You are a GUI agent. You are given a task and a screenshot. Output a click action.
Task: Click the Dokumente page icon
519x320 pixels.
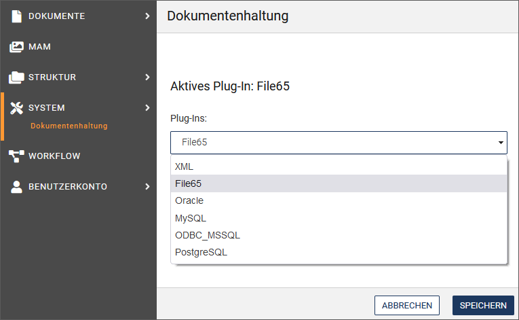click(x=16, y=16)
